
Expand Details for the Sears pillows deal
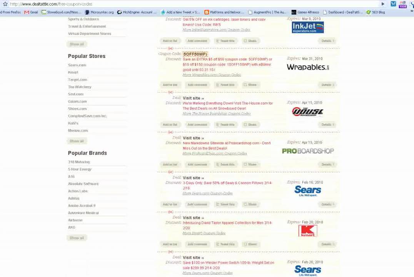coord(328,204)
